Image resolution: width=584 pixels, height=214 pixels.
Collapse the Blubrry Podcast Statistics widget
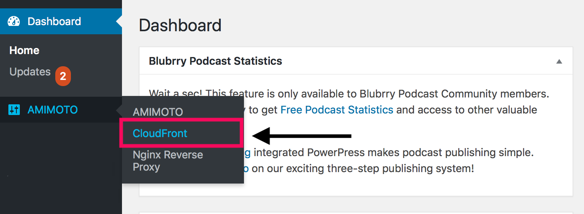[559, 61]
